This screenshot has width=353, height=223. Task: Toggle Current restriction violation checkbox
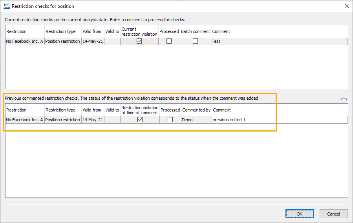click(139, 41)
